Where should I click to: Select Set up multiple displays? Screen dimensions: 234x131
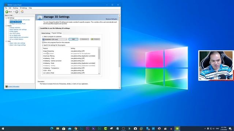point(16,39)
